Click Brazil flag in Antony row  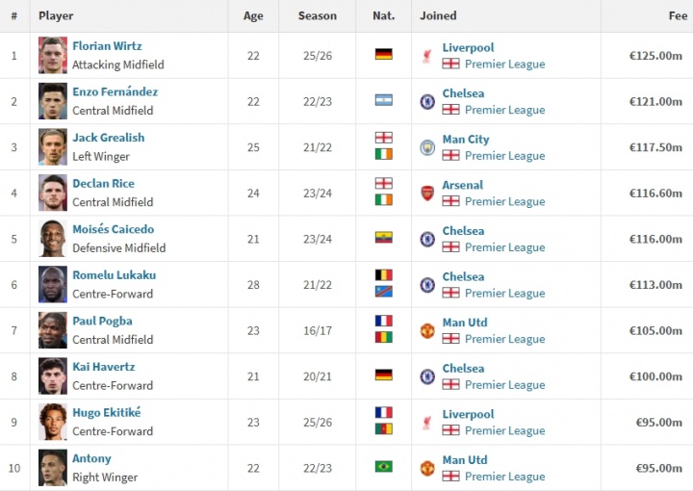pyautogui.click(x=383, y=467)
